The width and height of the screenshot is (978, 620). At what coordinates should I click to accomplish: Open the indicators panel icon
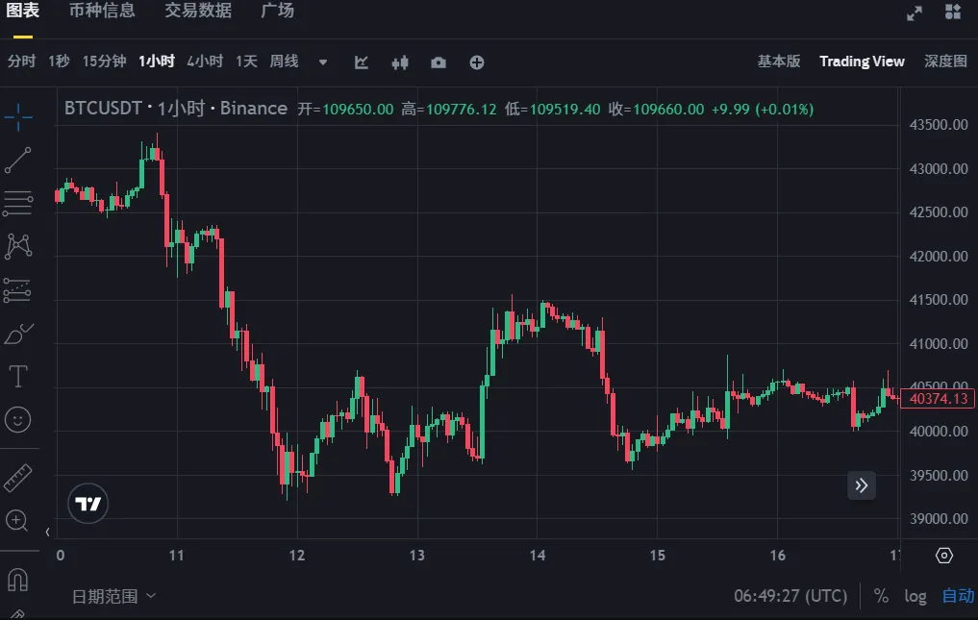pyautogui.click(x=361, y=62)
